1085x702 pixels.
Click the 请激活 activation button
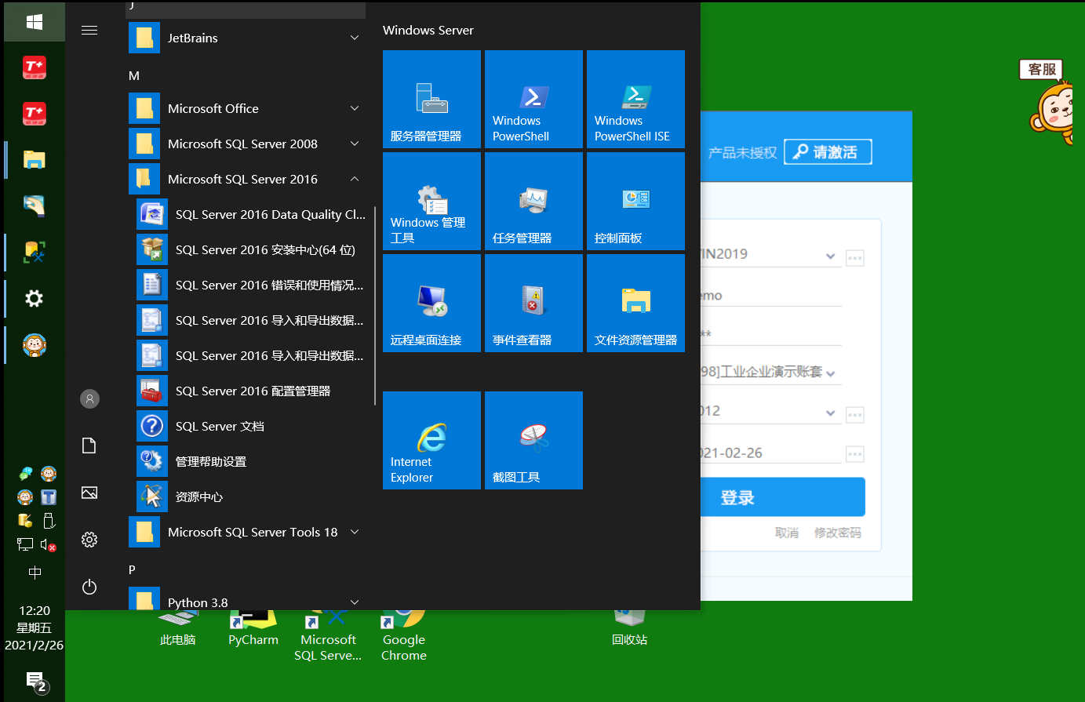coord(828,152)
